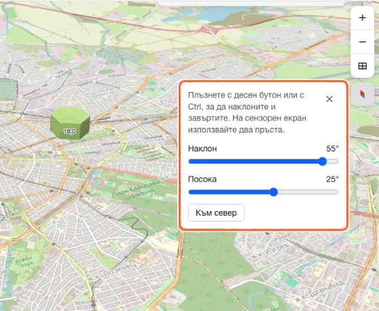Click the 55° tilt value
Image resolution: width=379 pixels, height=311 pixels.
tap(332, 149)
